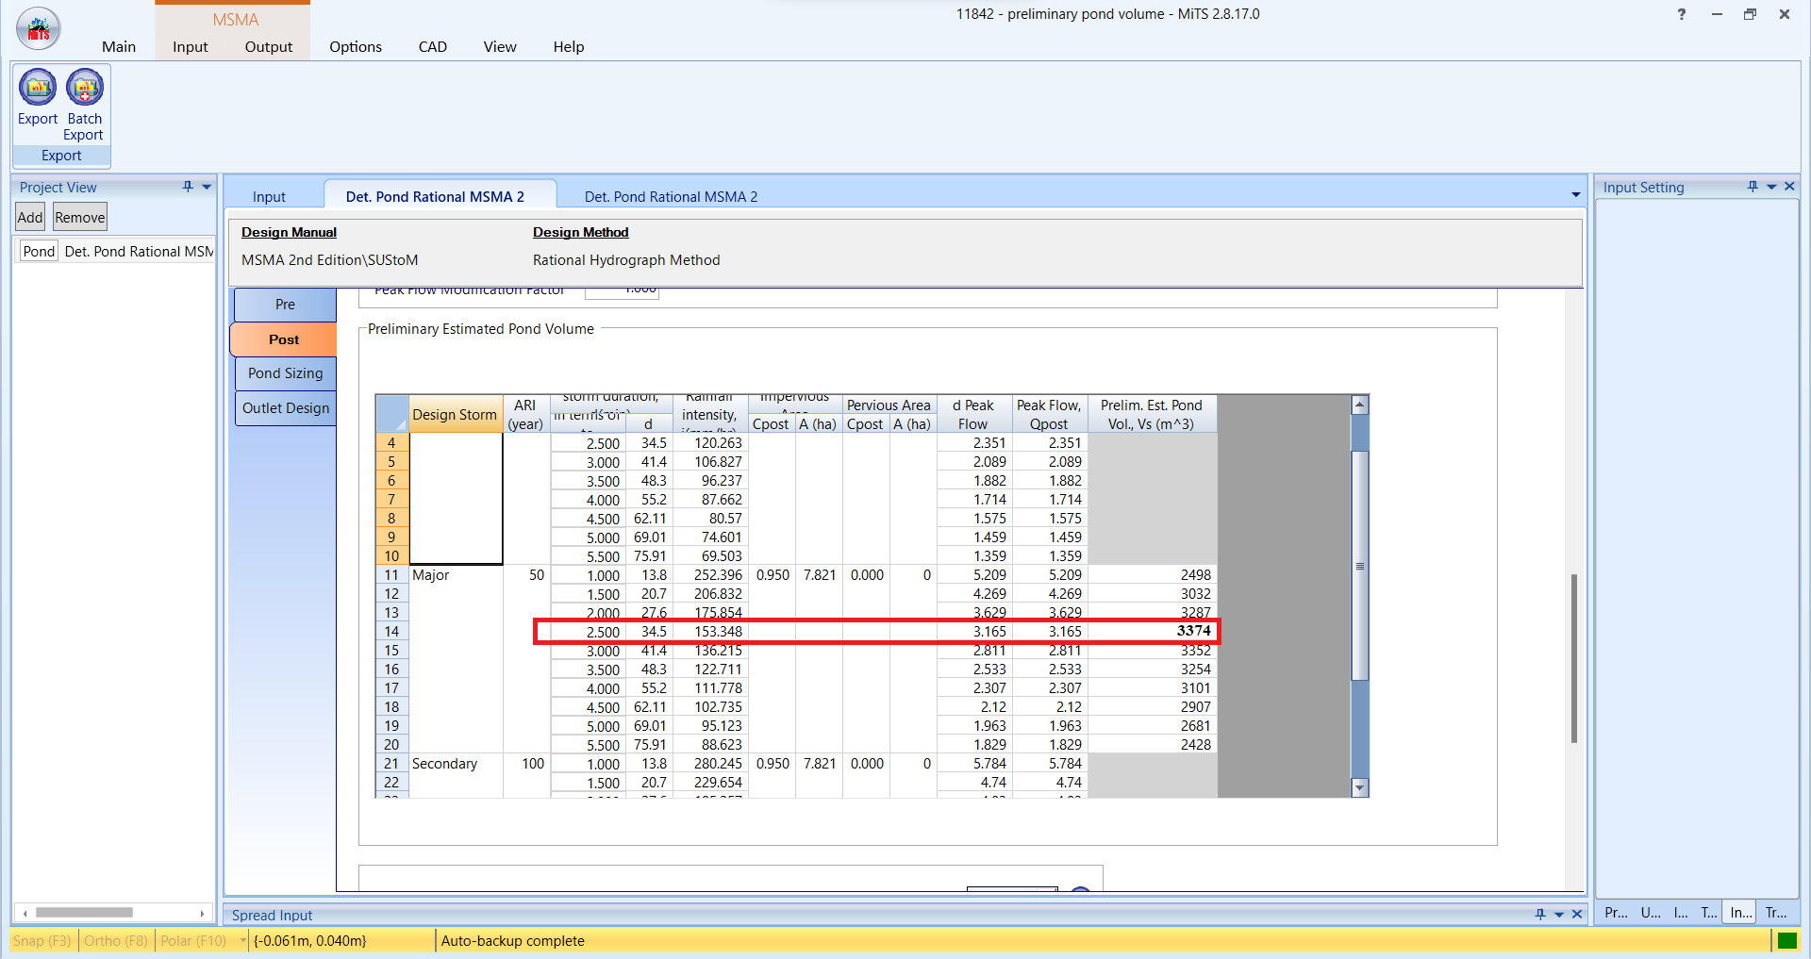Open the Pre section tab
The image size is (1811, 959).
[285, 304]
